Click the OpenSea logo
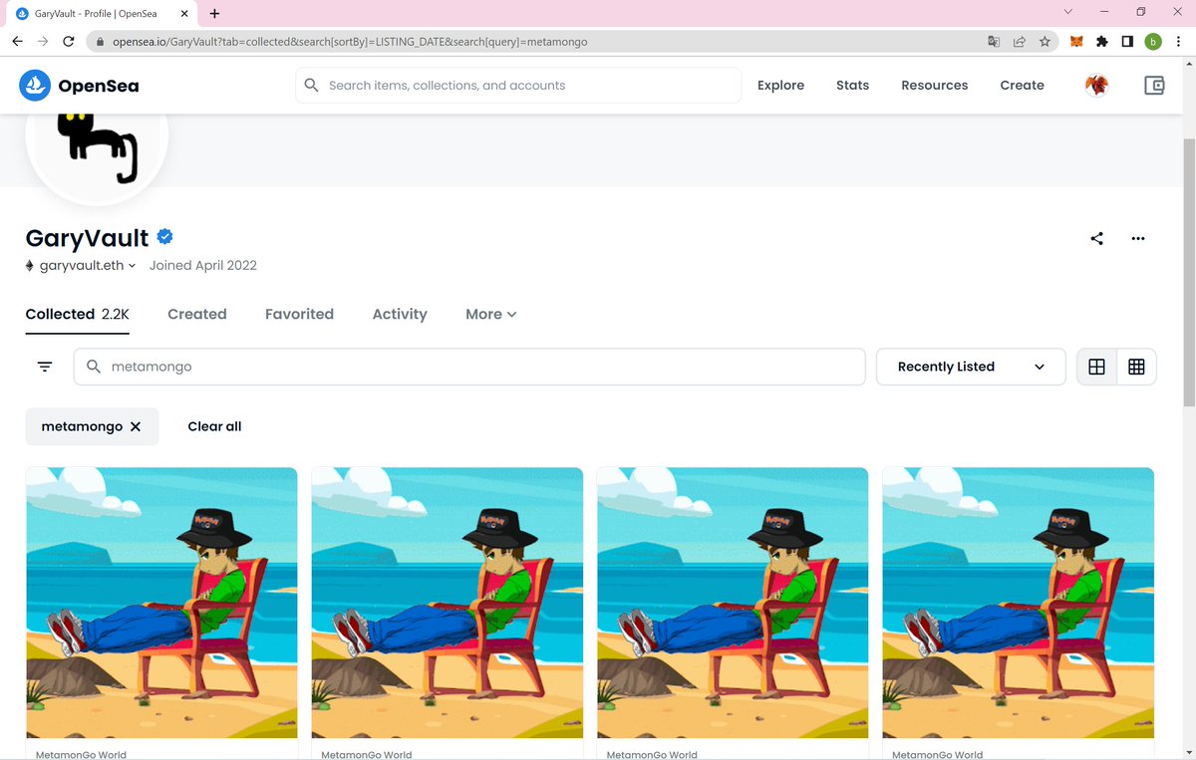1196x760 pixels. coord(79,86)
